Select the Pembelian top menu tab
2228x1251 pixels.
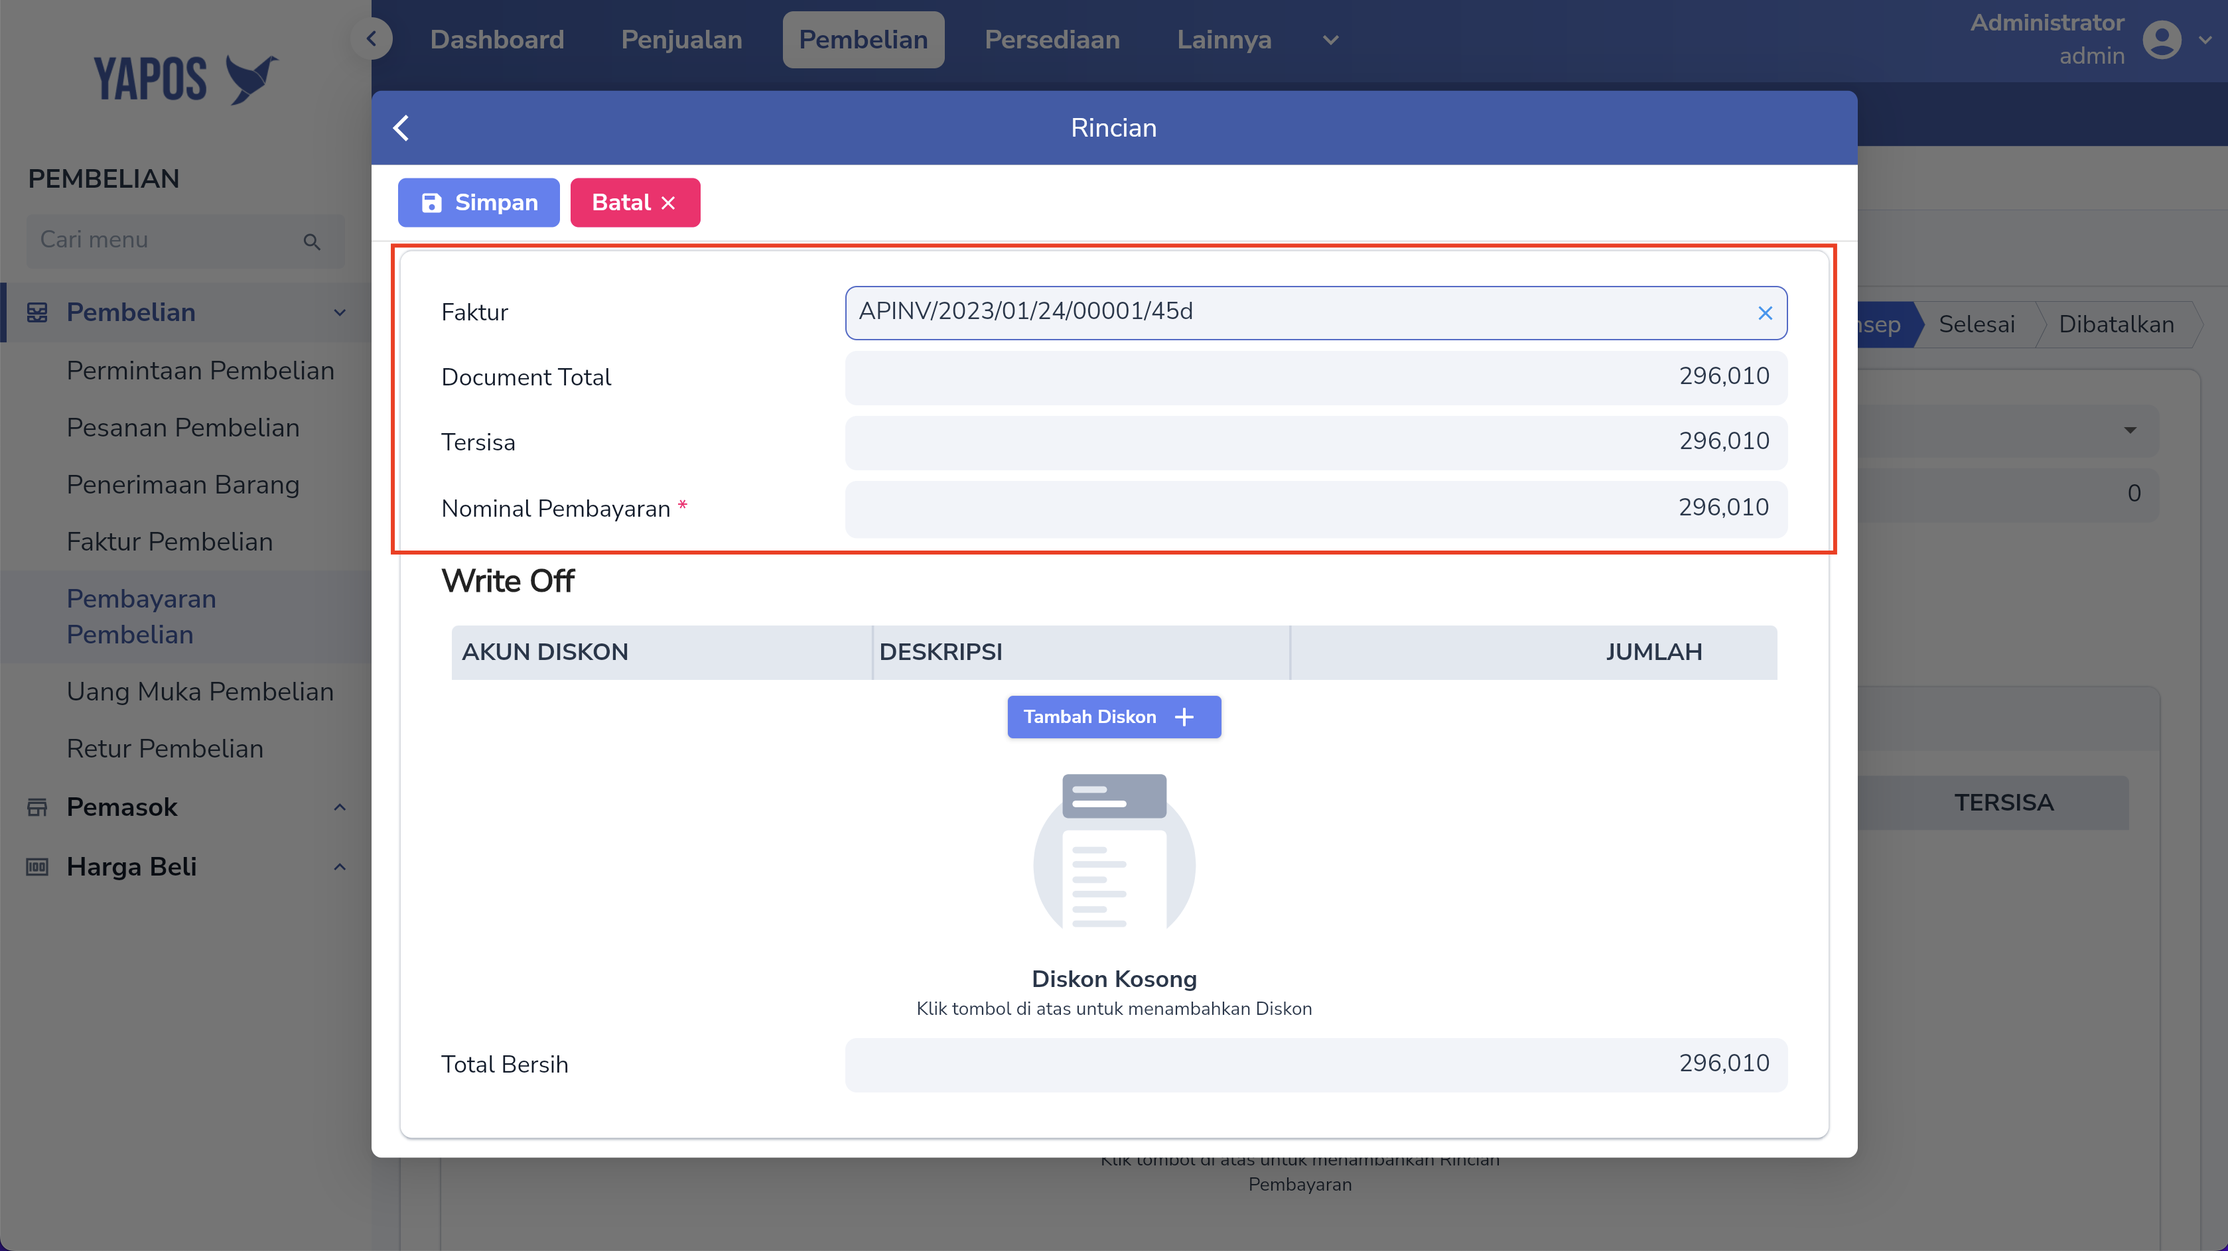click(863, 40)
